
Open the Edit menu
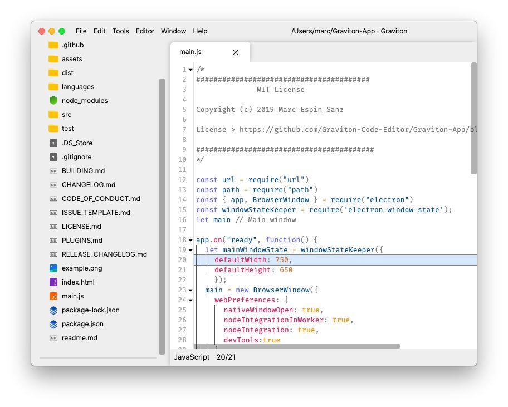tap(100, 31)
